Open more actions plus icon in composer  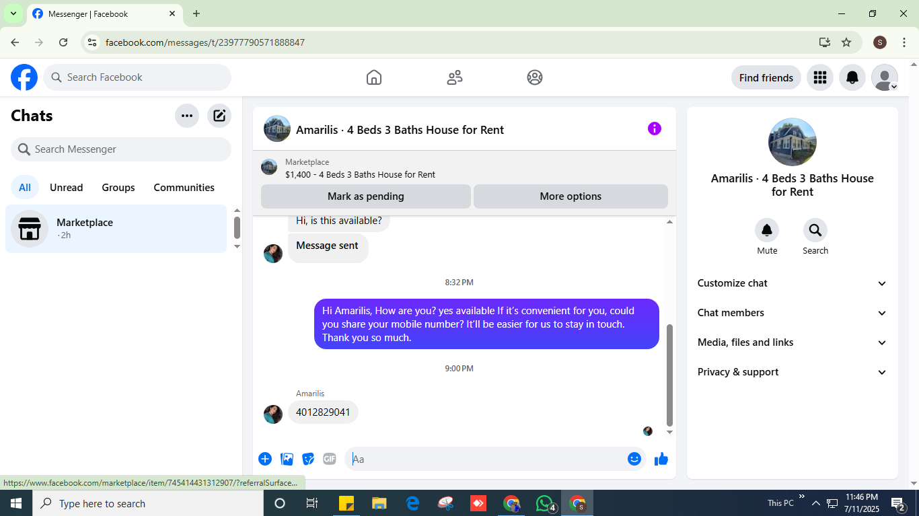click(x=265, y=459)
